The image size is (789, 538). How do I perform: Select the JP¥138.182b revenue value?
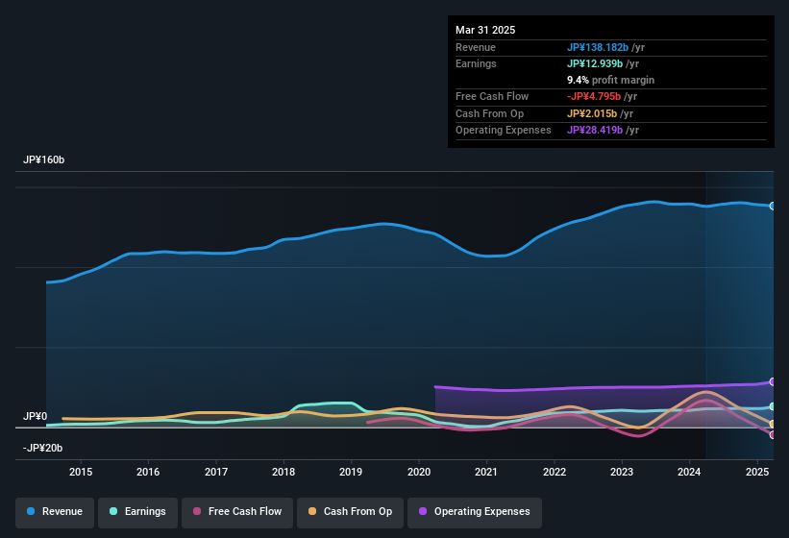coord(598,47)
